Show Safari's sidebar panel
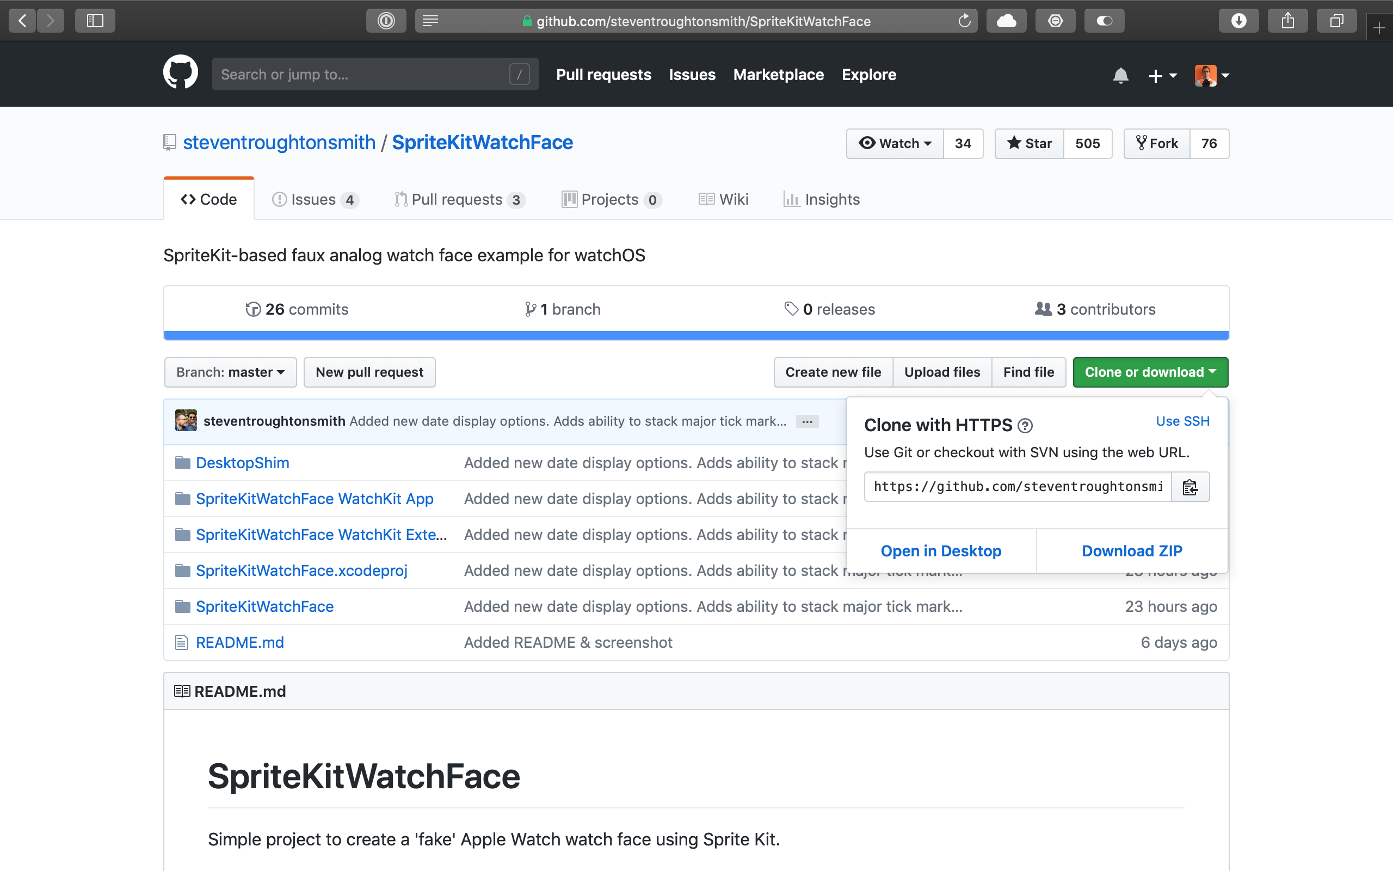This screenshot has height=871, width=1393. pos(95,21)
